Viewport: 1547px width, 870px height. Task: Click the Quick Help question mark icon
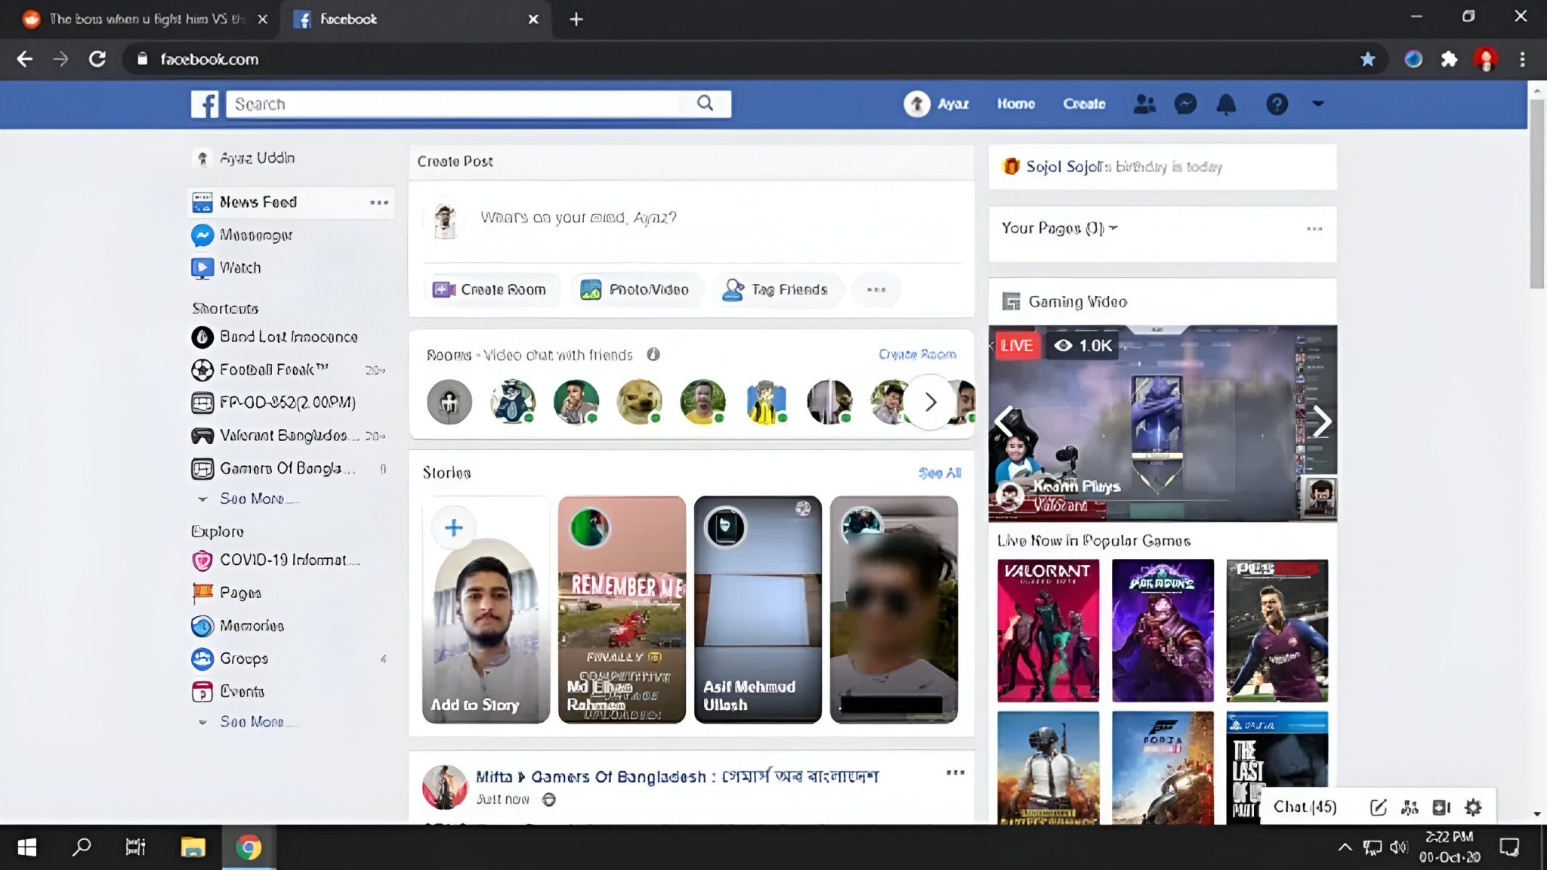1277,104
